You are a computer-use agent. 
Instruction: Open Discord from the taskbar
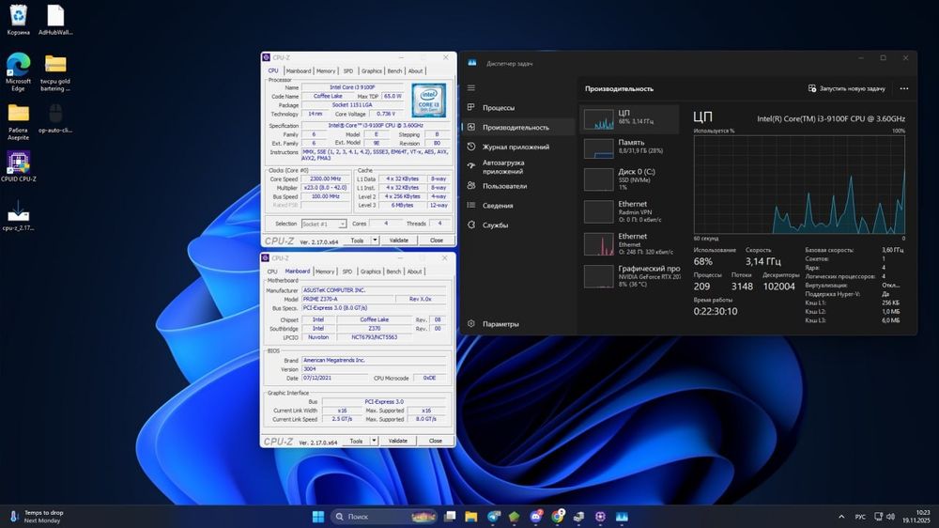(x=536, y=517)
